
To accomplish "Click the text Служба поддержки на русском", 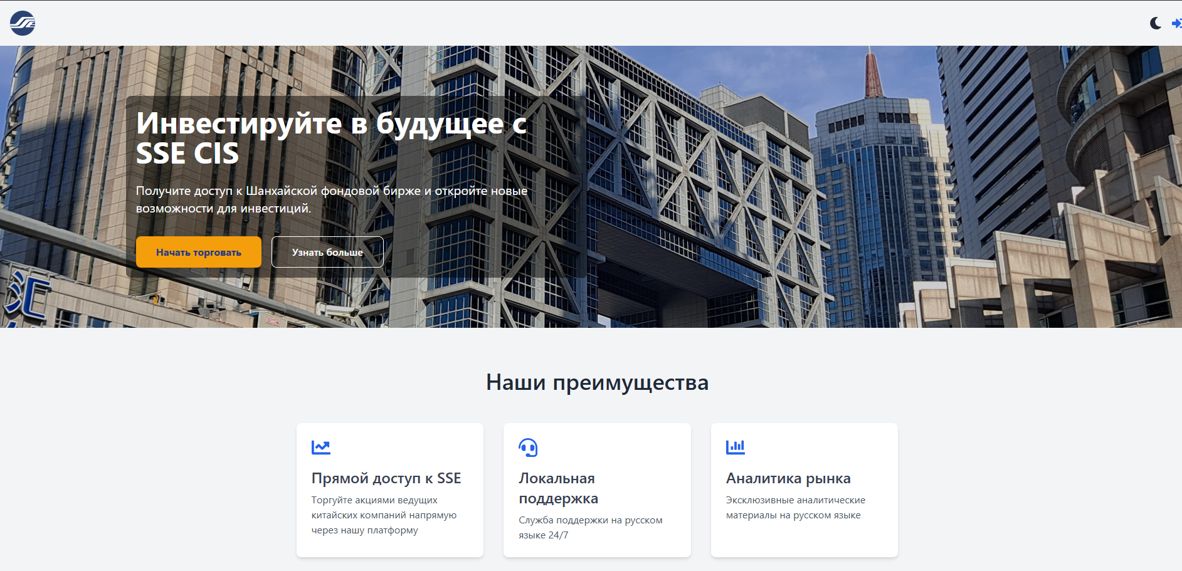I will pos(590,527).
